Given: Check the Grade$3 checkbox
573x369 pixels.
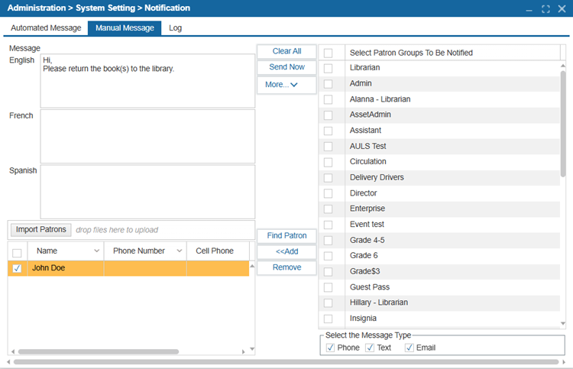Looking at the screenshot, I should [329, 271].
